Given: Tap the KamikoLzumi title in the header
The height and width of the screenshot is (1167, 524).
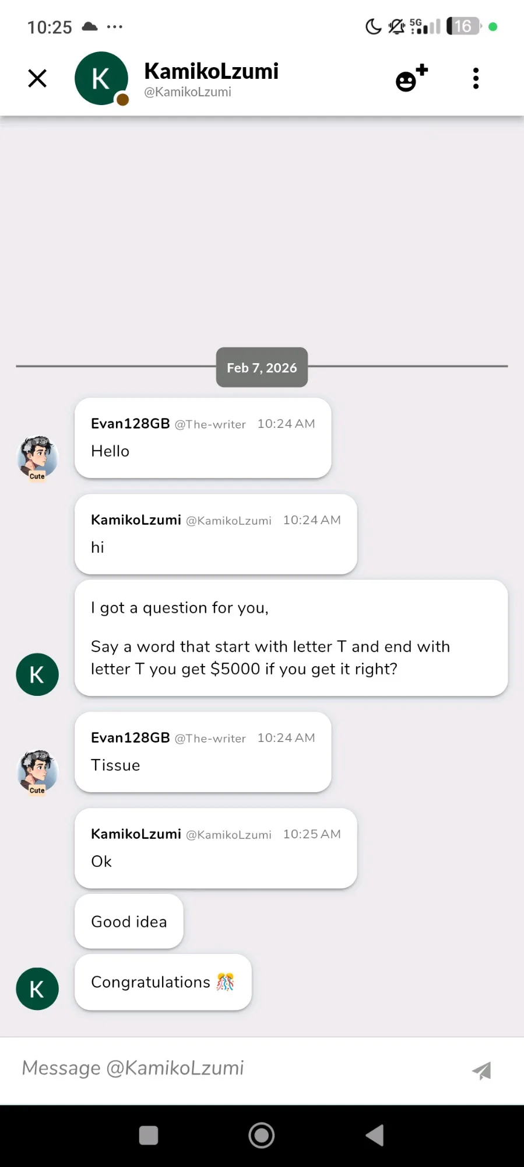Looking at the screenshot, I should click(x=211, y=71).
